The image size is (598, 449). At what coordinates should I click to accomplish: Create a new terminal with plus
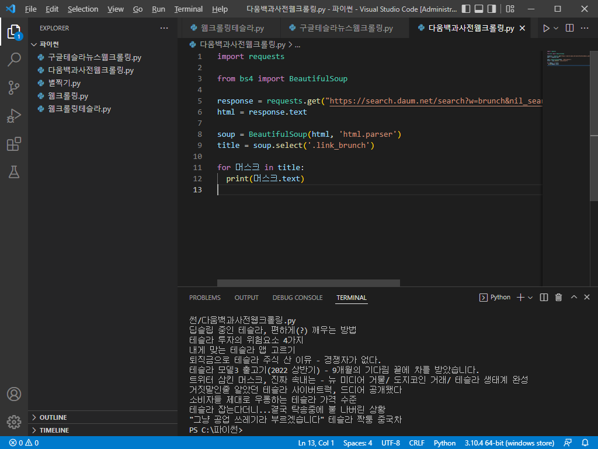[520, 298]
